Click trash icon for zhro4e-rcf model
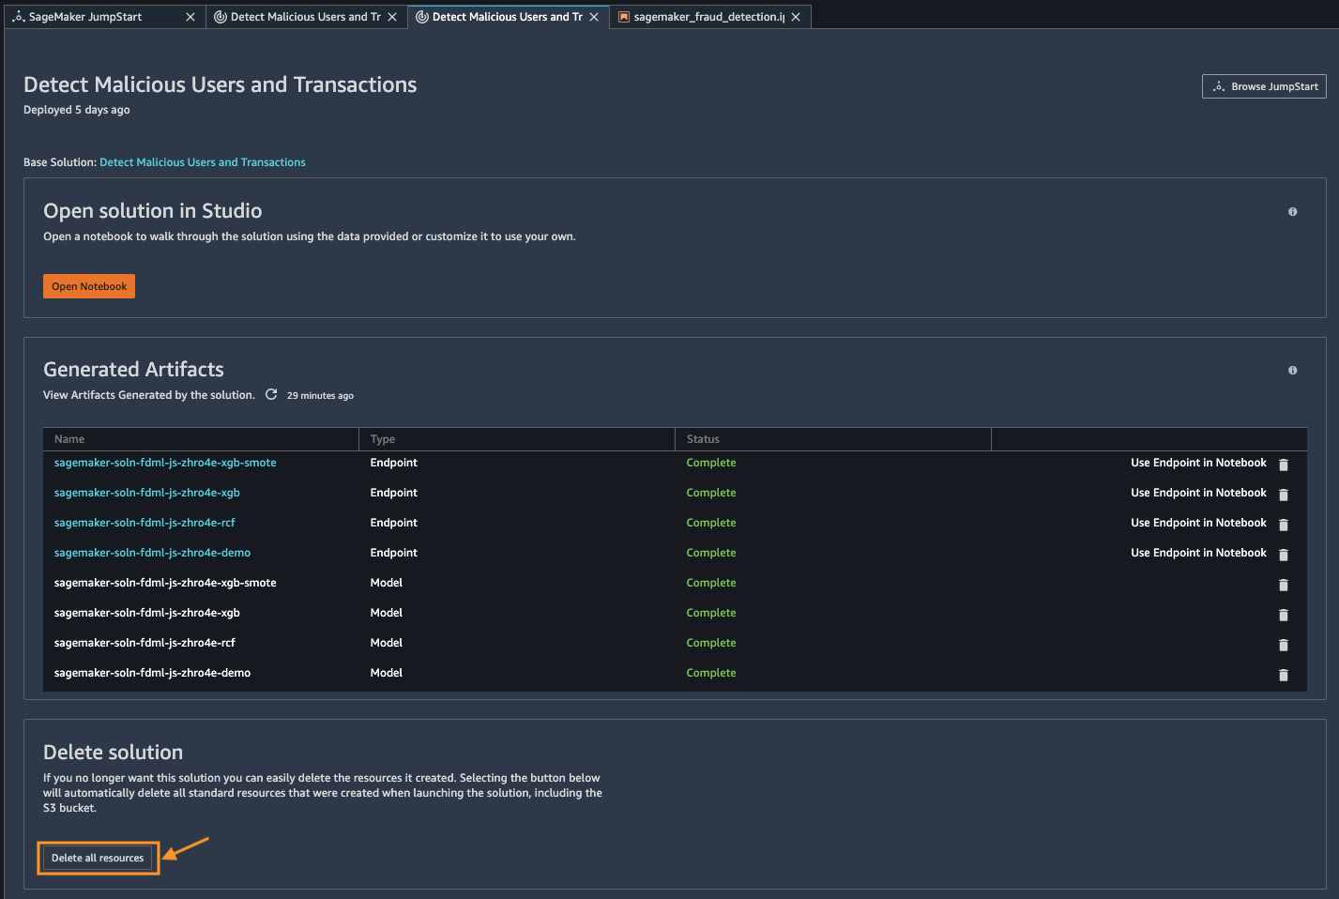Image resolution: width=1339 pixels, height=899 pixels. 1284,645
